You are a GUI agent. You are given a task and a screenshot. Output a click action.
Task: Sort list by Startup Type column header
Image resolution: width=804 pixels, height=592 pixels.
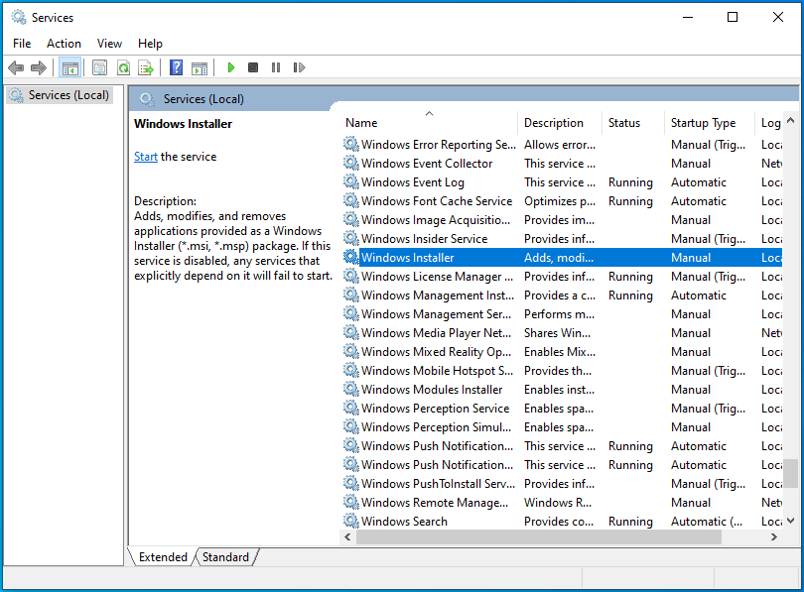[x=703, y=123]
